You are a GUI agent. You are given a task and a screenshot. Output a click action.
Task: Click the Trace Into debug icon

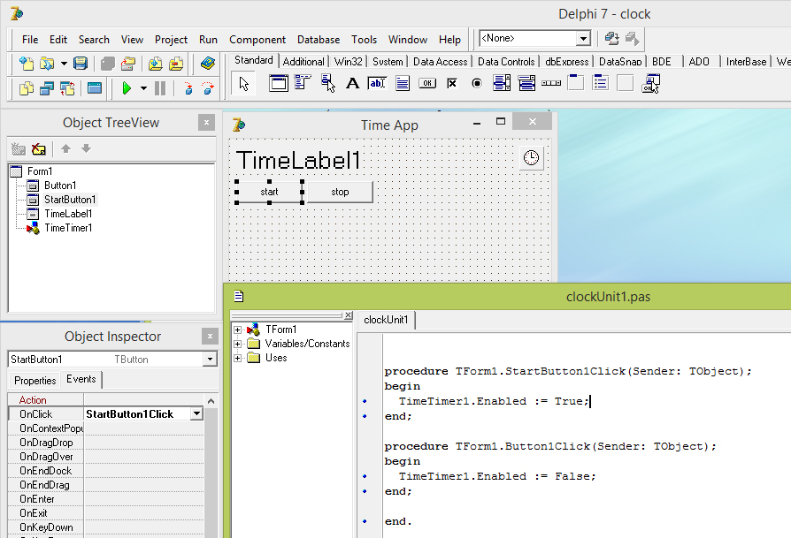[x=188, y=88]
